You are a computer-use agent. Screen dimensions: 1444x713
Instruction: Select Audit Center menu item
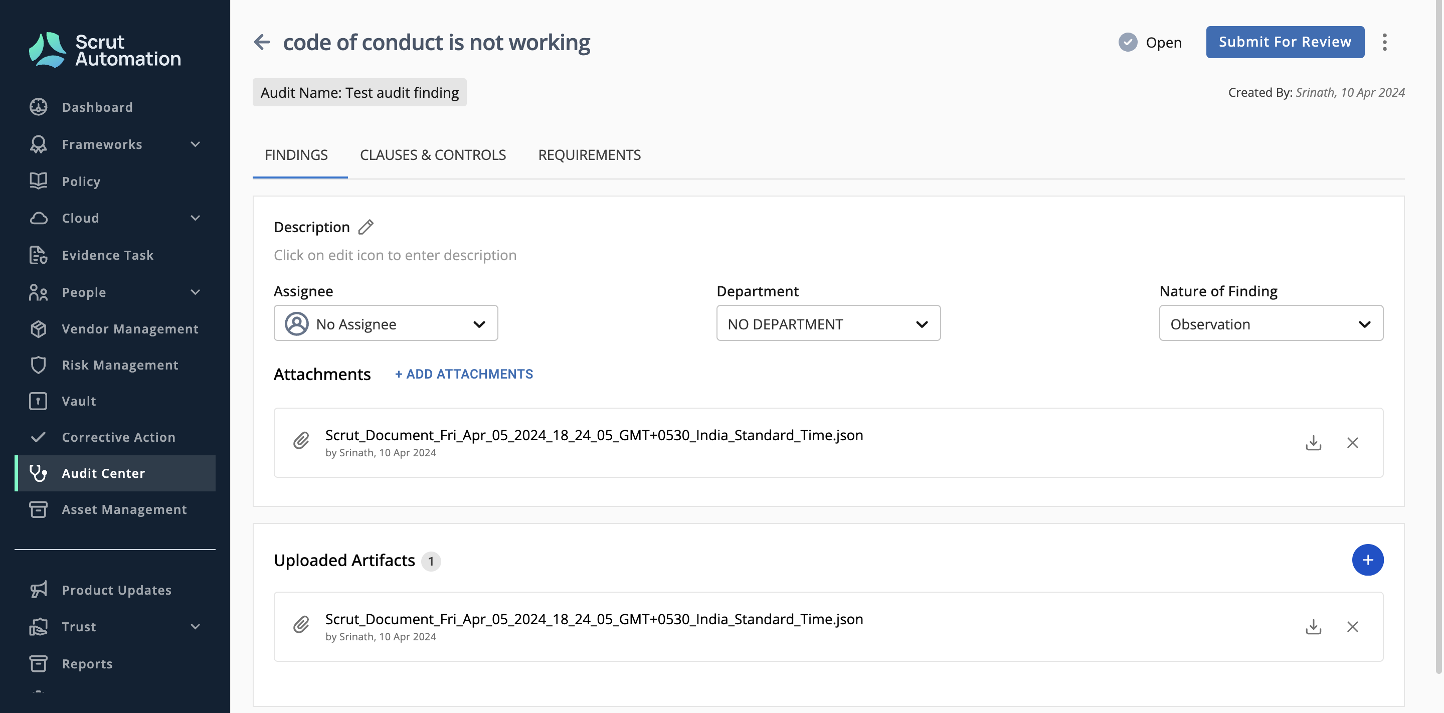click(115, 473)
